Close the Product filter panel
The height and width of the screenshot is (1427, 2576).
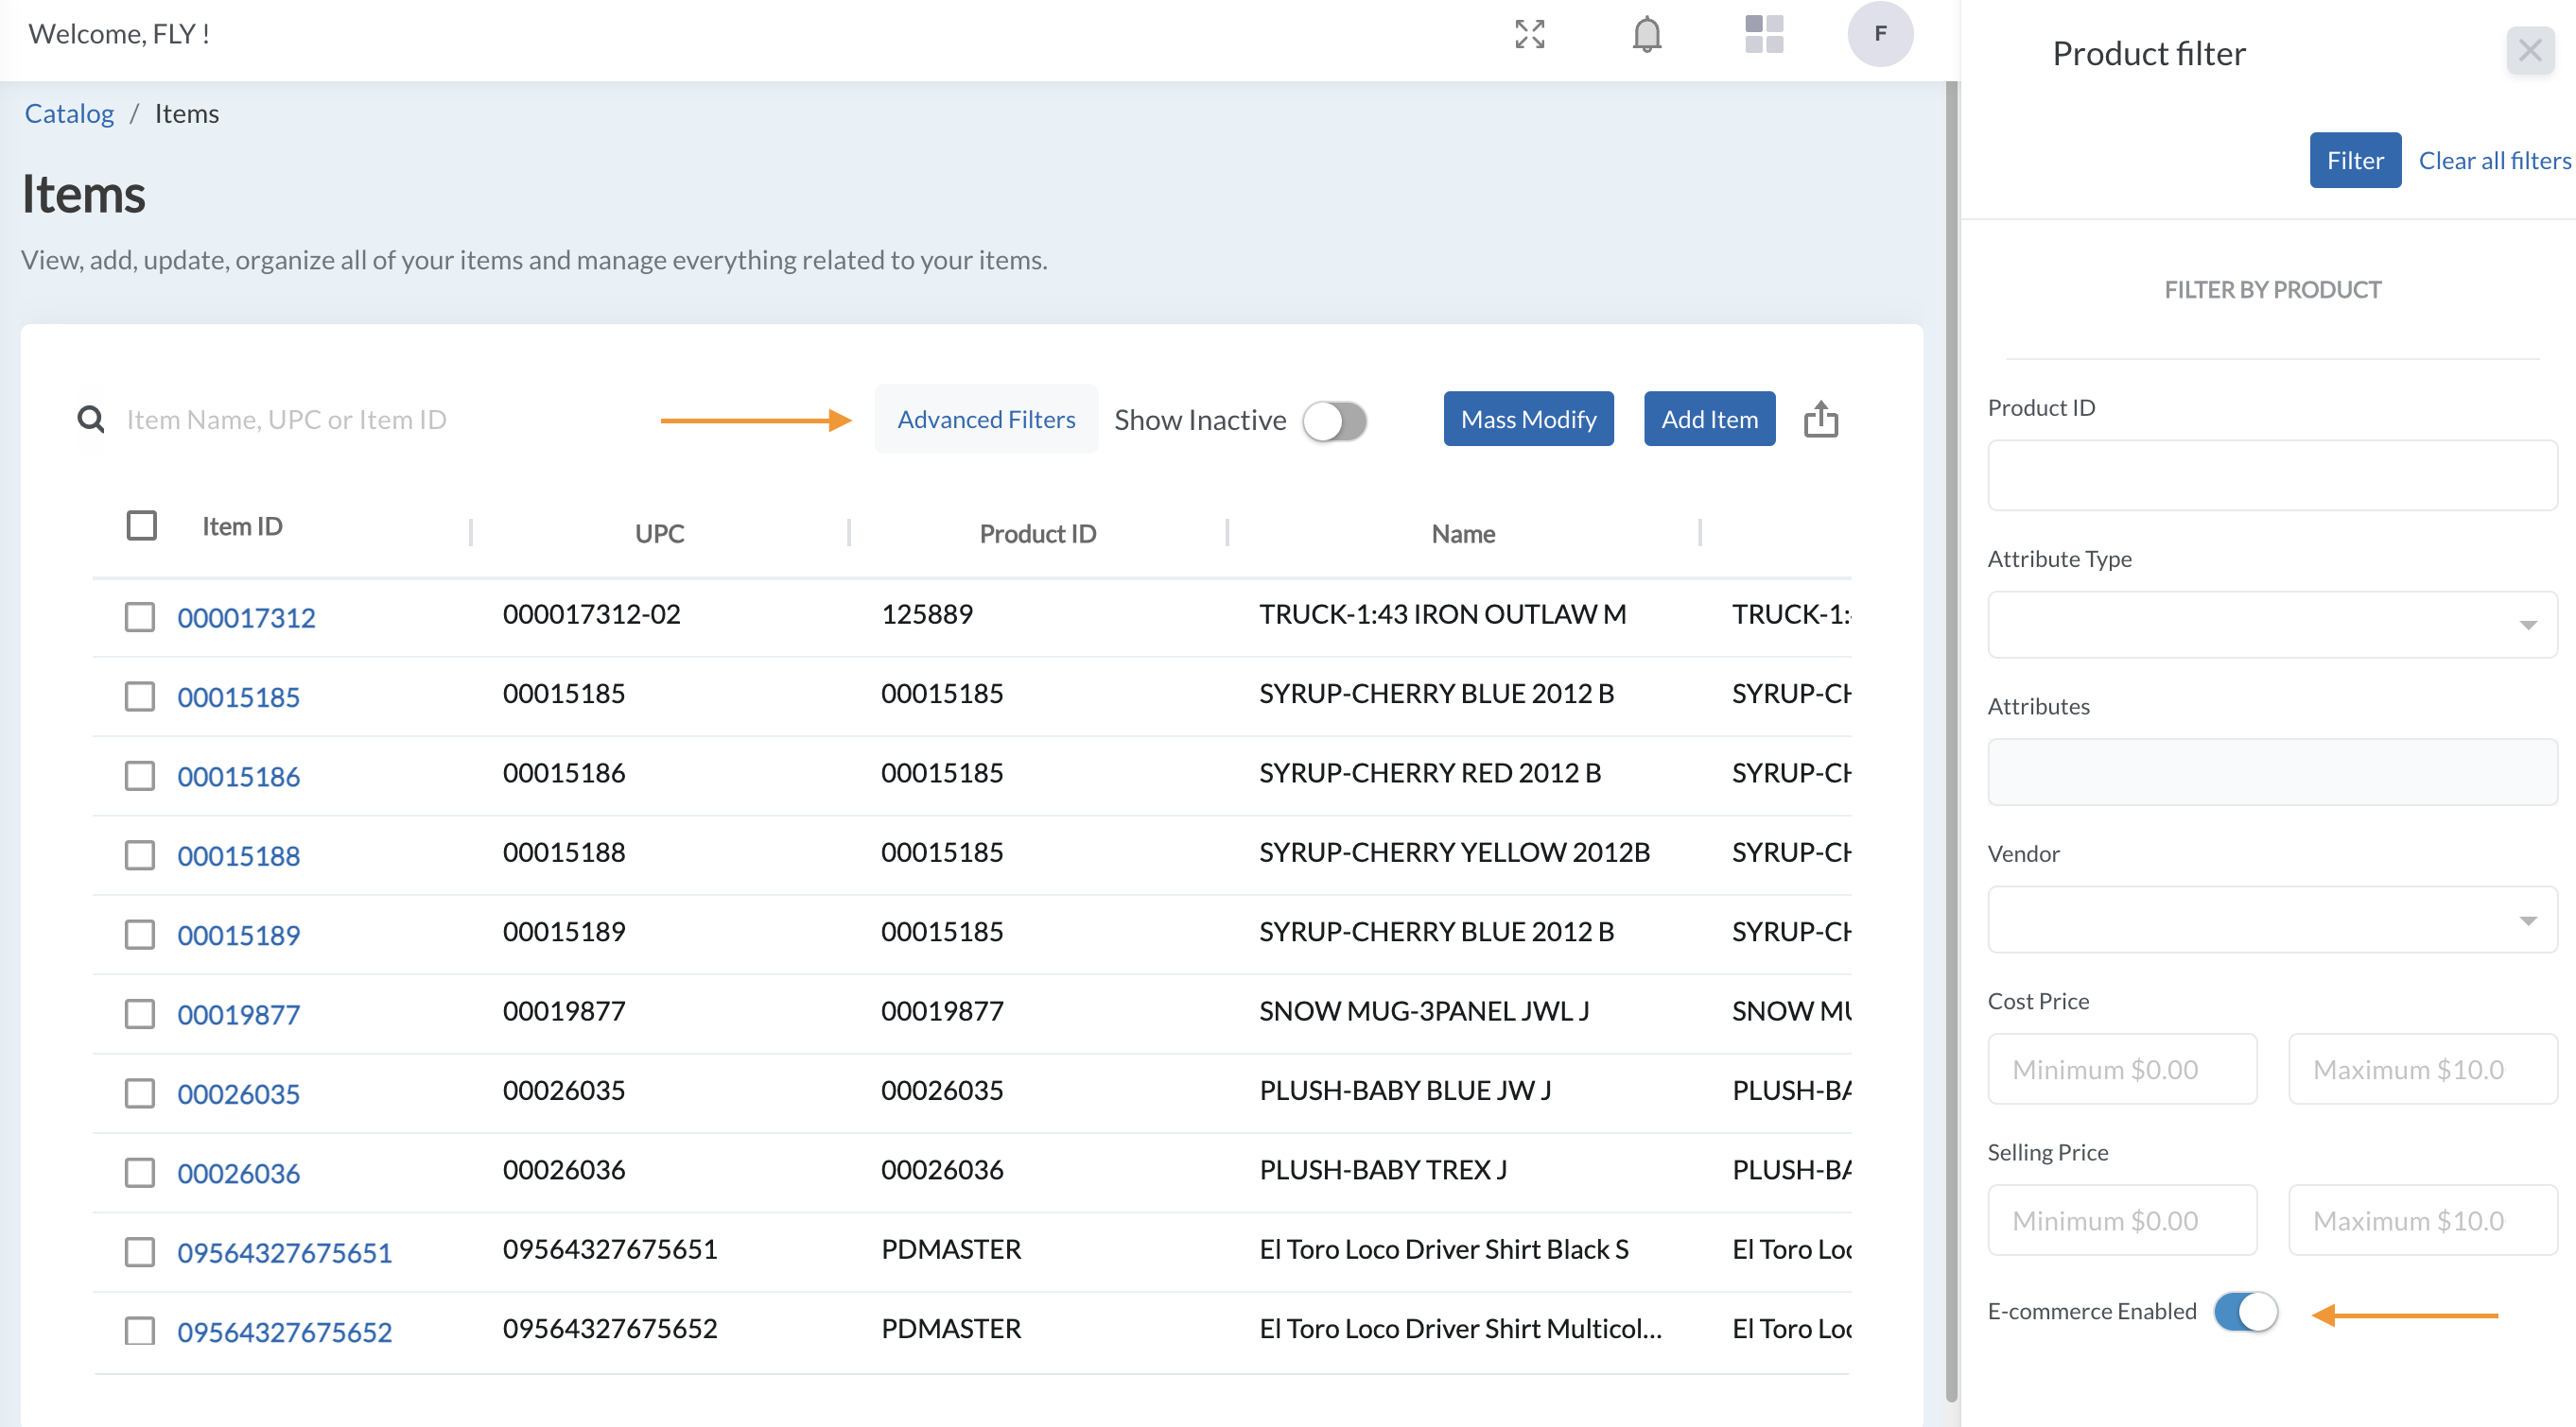coord(2529,51)
